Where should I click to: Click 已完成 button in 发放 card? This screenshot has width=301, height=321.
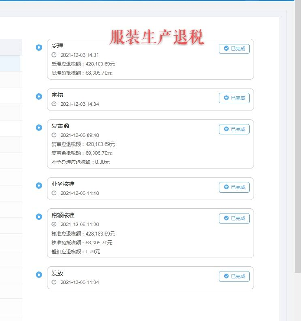point(234,276)
